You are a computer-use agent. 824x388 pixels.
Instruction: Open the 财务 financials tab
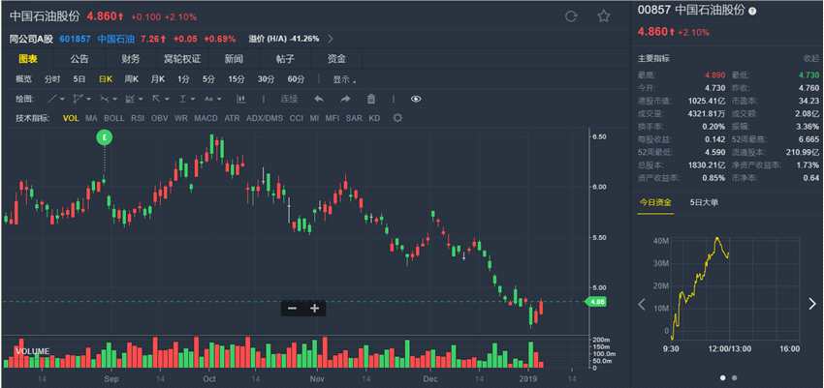point(131,59)
